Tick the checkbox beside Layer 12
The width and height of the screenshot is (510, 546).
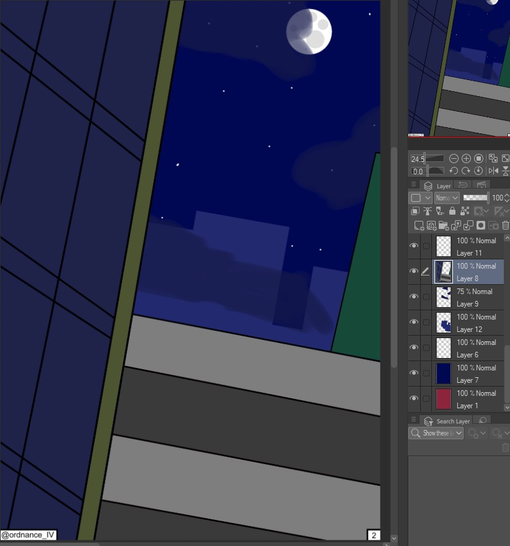tap(426, 323)
